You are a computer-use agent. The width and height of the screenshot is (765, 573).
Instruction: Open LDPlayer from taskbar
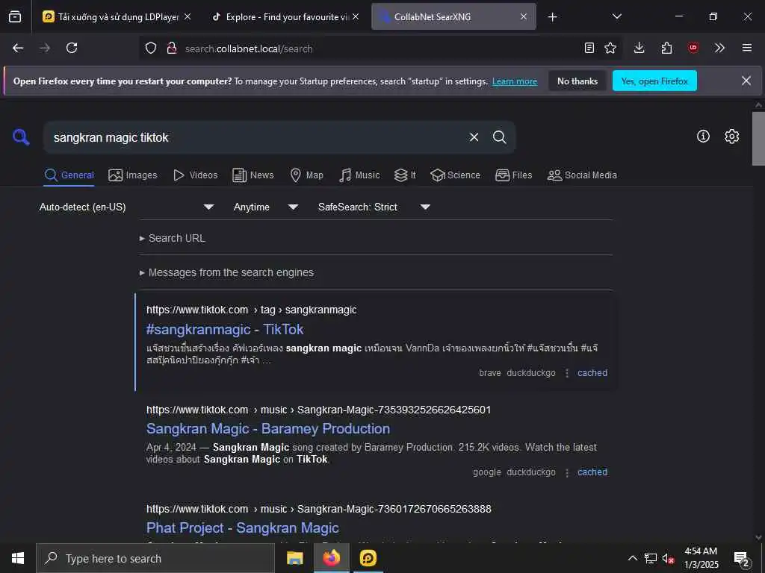click(x=368, y=558)
